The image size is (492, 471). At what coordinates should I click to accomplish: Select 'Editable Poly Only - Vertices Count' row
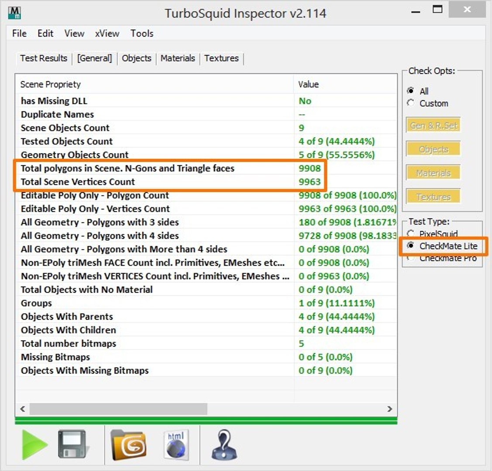pos(206,209)
